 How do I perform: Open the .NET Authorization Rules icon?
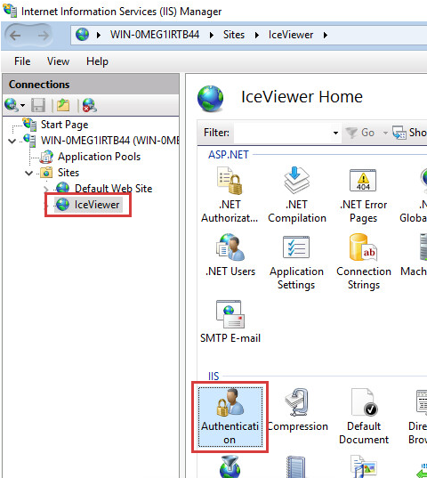click(230, 195)
